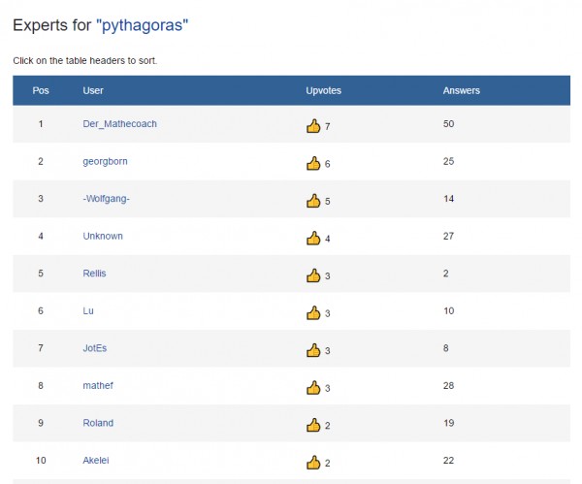Go to Akelei's profile page
582x484 pixels.
pos(98,460)
